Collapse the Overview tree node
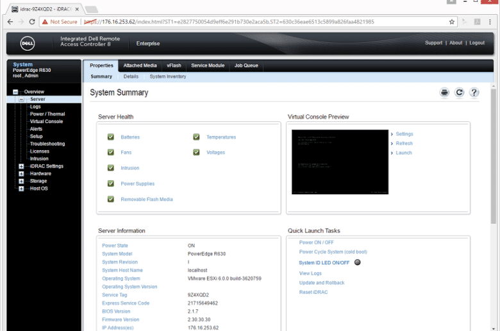This screenshot has height=331, width=500. [15, 92]
